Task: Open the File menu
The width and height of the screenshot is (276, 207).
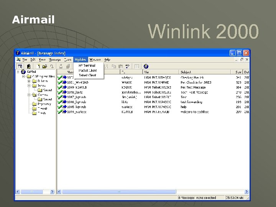Action: click(x=25, y=59)
